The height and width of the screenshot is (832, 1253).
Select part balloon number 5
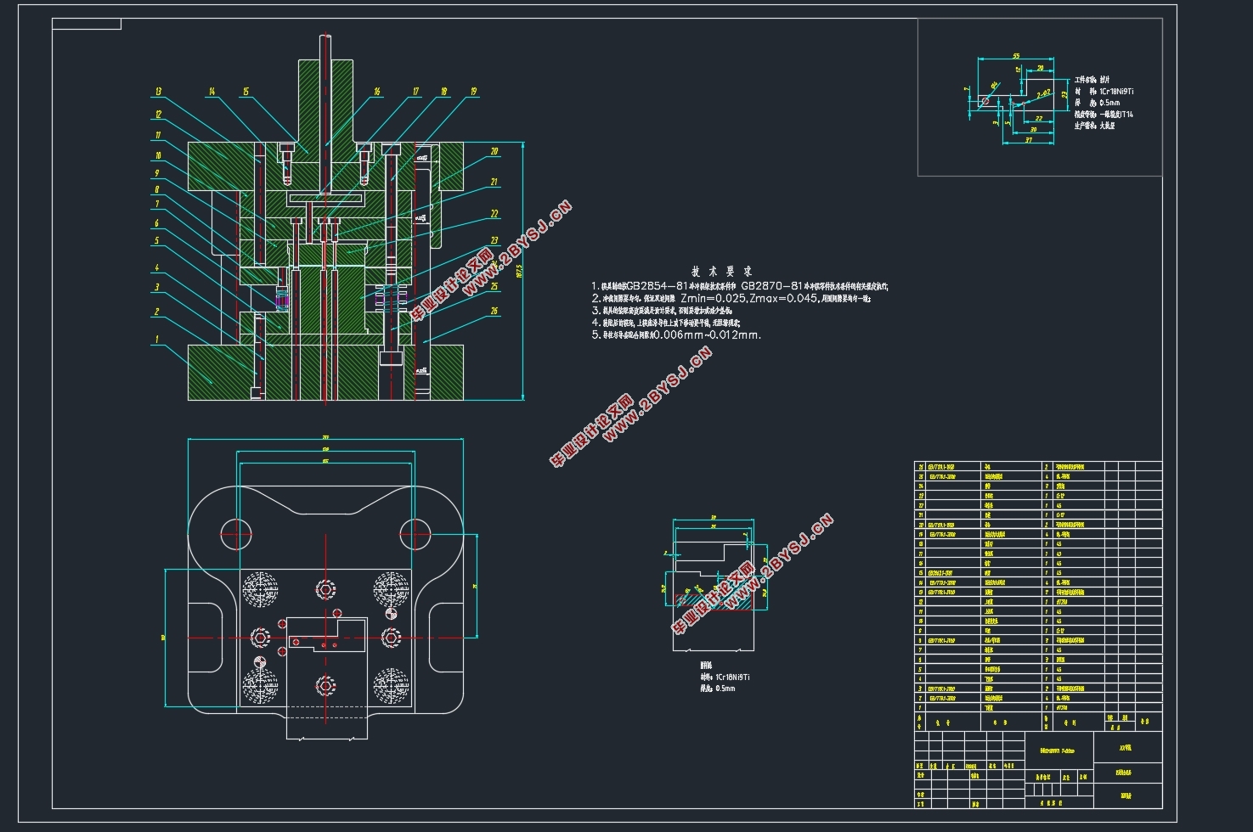[x=156, y=240]
